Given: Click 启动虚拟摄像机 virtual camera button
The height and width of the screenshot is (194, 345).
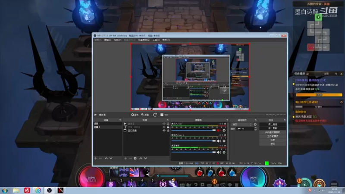Looking at the screenshot, I should click(273, 132).
